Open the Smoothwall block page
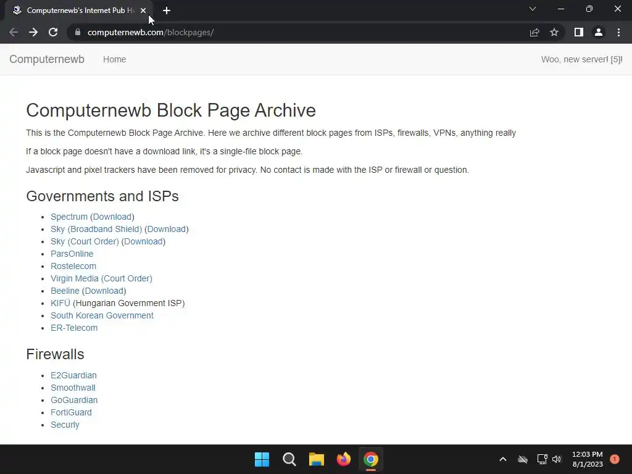 [73, 388]
